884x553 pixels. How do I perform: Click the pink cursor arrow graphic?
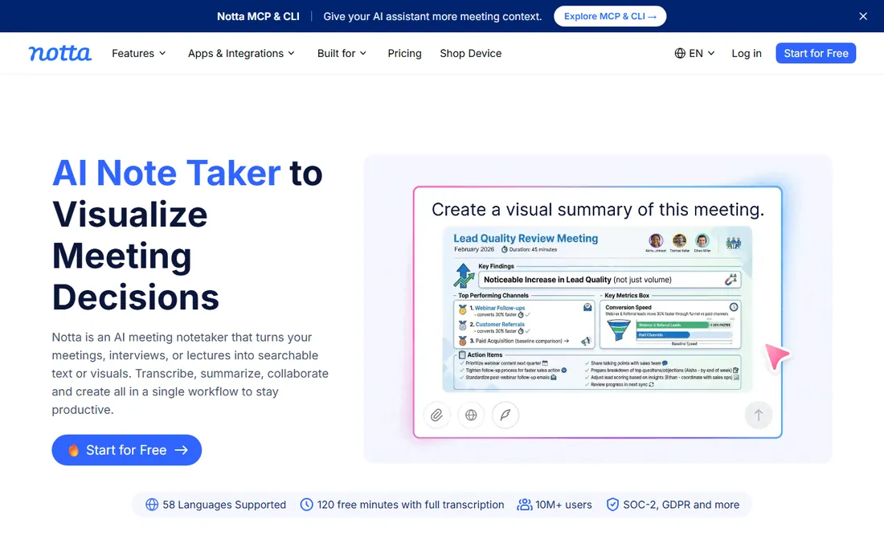[x=777, y=356]
